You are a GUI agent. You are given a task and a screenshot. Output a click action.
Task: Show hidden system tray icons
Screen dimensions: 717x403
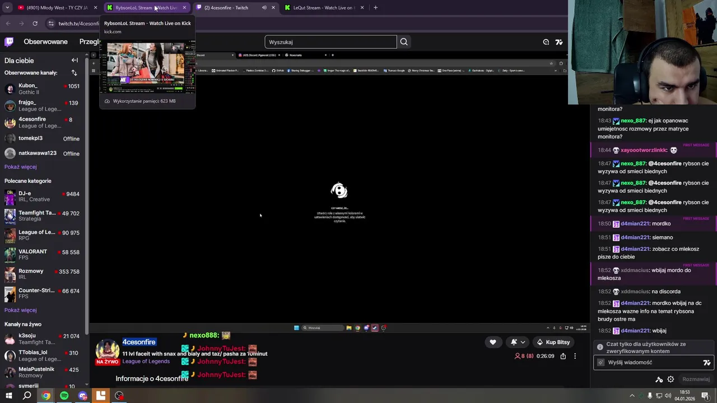click(x=632, y=396)
